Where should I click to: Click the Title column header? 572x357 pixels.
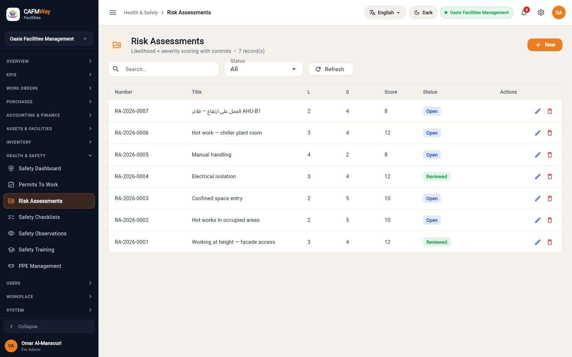pos(197,92)
